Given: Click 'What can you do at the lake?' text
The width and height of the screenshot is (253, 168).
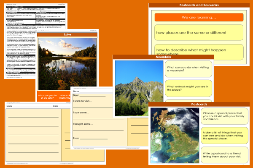Looking at the screenshot, I should 47,97.
